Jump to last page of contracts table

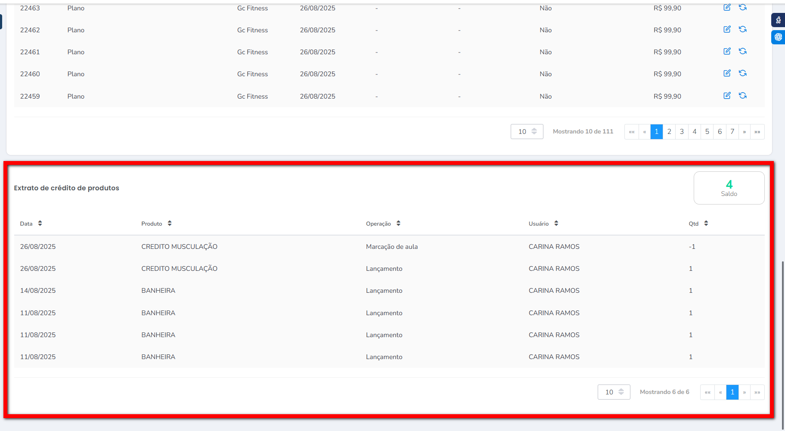click(x=757, y=132)
